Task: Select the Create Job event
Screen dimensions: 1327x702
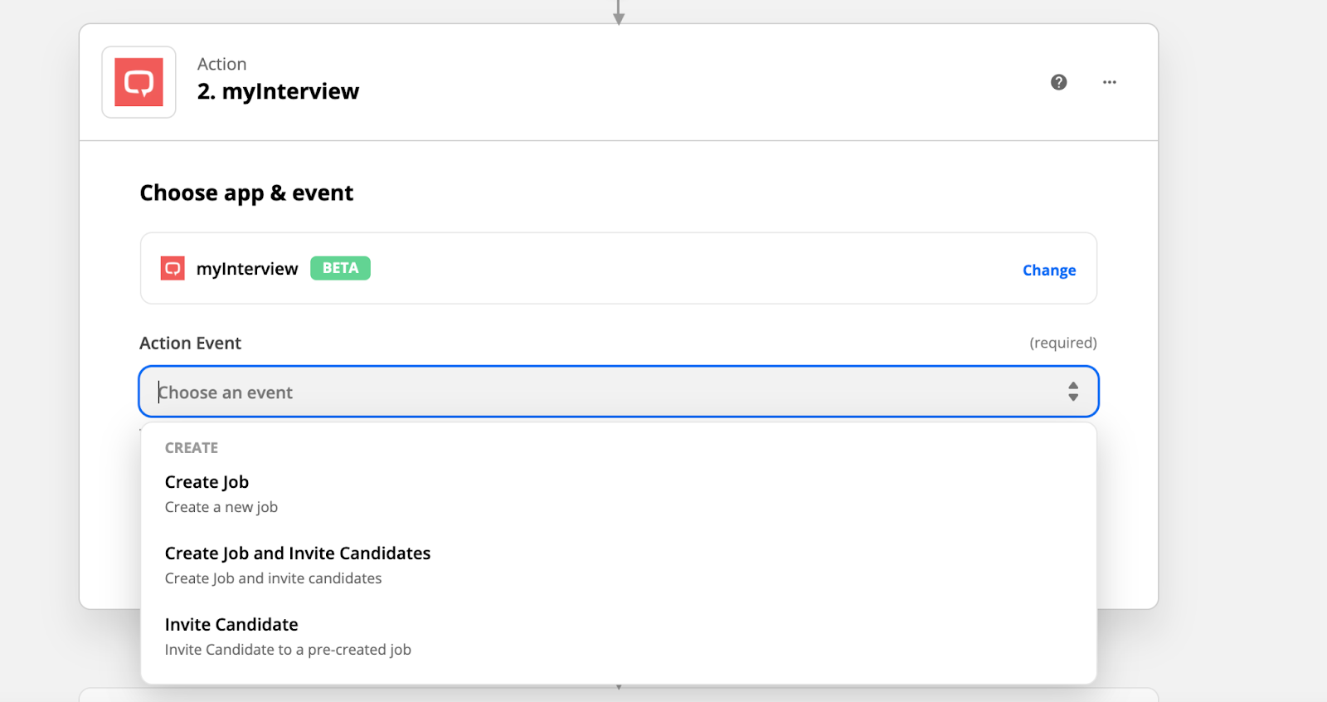Action: point(207,482)
